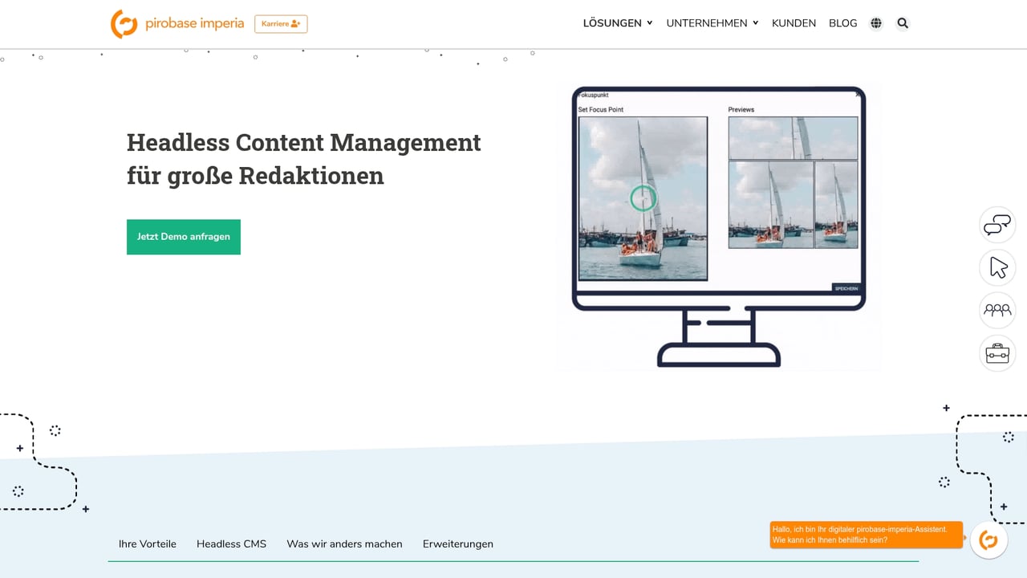The width and height of the screenshot is (1027, 578).
Task: Open the BLOG menu item
Action: point(842,22)
